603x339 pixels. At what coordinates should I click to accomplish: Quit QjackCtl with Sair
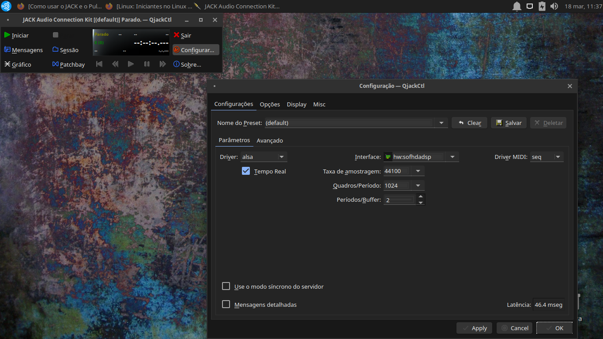coord(183,35)
